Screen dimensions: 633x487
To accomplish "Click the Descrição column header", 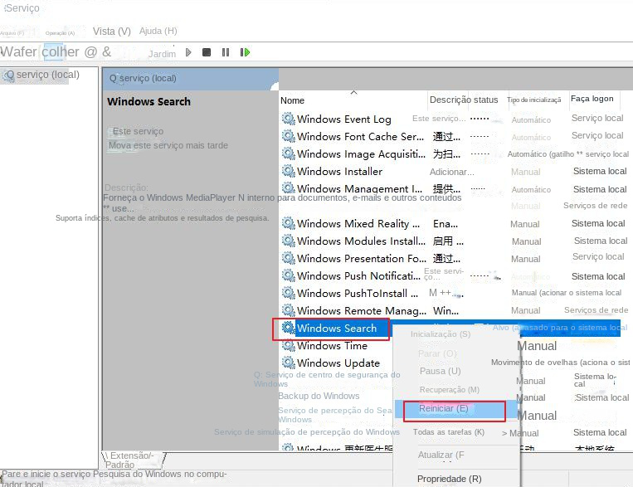I will [450, 100].
